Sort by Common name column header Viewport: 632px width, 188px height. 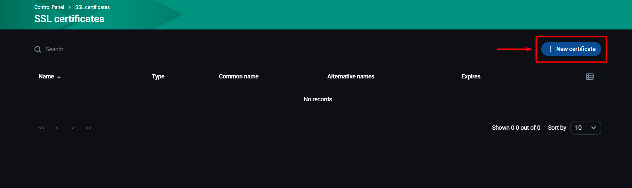pyautogui.click(x=239, y=76)
